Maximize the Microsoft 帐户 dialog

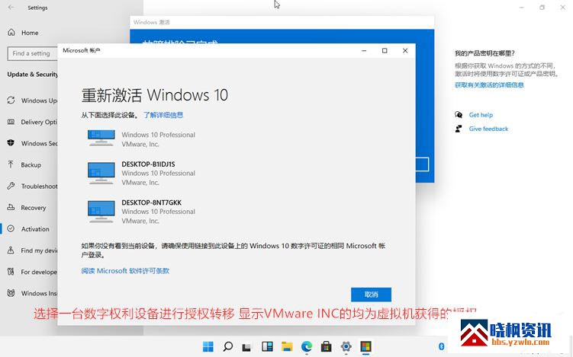385,50
